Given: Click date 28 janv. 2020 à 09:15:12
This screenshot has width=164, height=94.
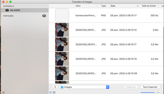Looking at the screenshot, I should click(123, 30).
